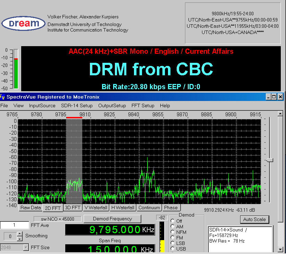
Task: Open the SDR-14 Setup menu
Action: [x=77, y=105]
